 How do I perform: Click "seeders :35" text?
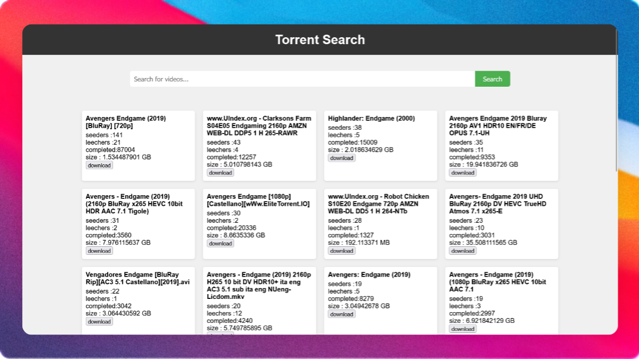coord(466,143)
